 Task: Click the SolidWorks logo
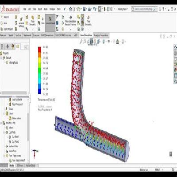10,10
